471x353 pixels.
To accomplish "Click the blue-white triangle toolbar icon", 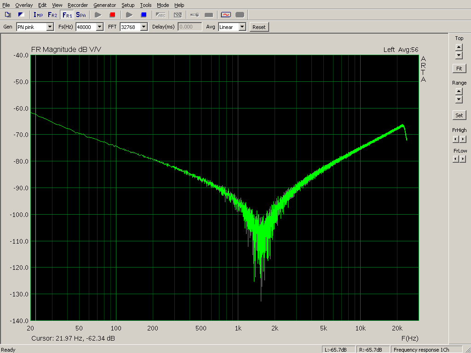I will click(21, 15).
